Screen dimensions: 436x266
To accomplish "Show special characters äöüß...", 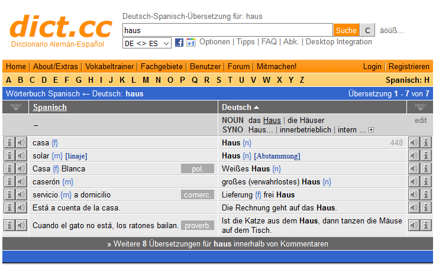I will coord(392,30).
